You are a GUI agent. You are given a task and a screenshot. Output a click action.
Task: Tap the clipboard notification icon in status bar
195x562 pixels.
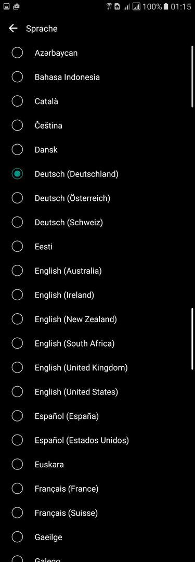[x=16, y=6]
